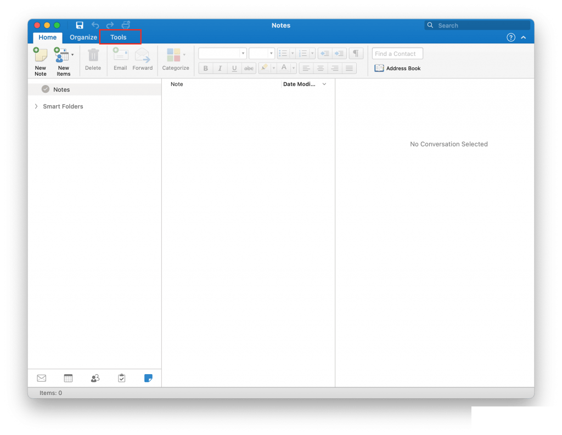The width and height of the screenshot is (562, 435).
Task: Open the People view icon
Action: click(95, 378)
